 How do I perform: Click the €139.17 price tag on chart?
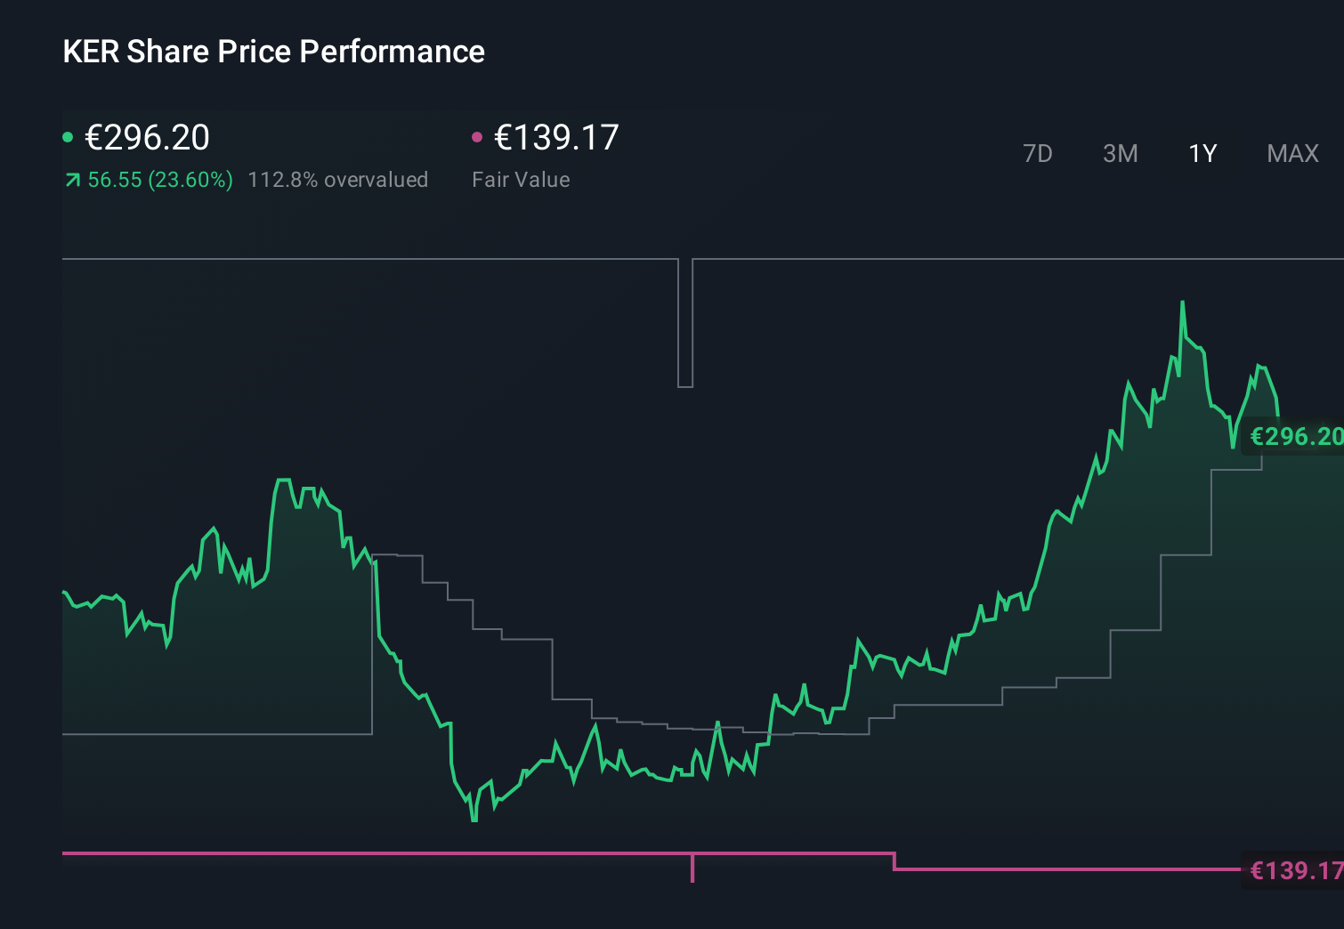pos(1293,870)
